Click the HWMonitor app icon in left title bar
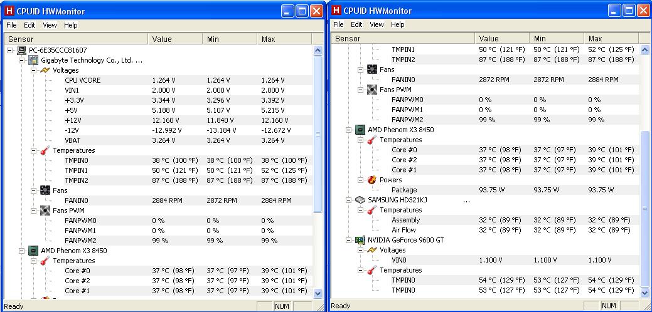 click(8, 11)
